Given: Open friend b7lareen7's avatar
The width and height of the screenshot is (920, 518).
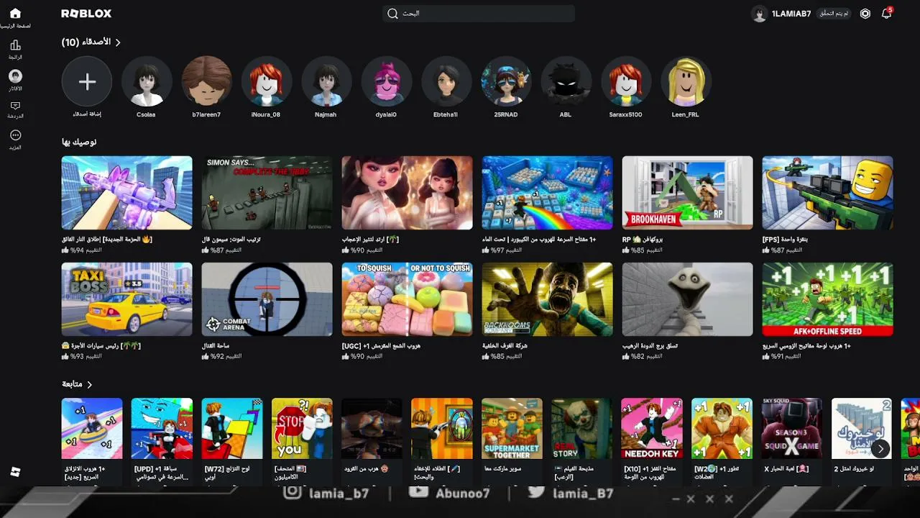Looking at the screenshot, I should tap(206, 82).
